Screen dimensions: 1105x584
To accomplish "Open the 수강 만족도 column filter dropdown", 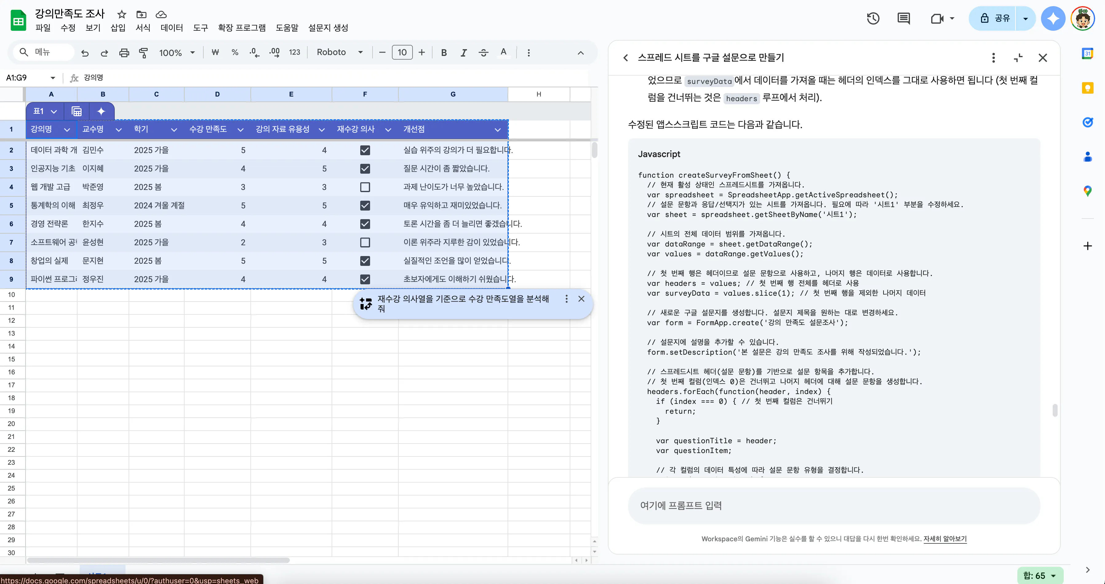I will click(240, 129).
